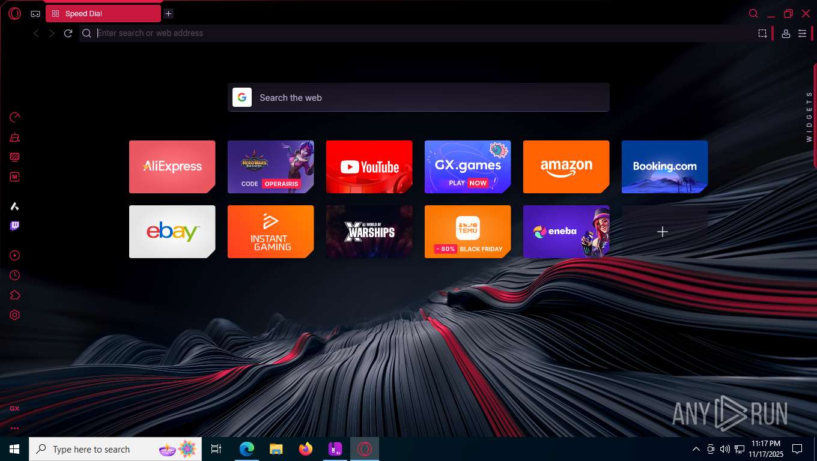
Task: Click the Search the web box
Action: tap(419, 97)
